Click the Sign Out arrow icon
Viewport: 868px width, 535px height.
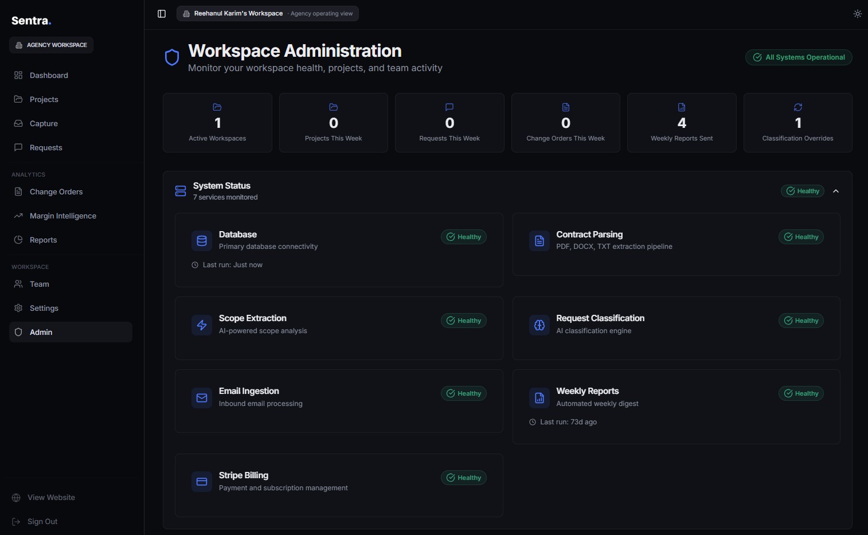pyautogui.click(x=16, y=522)
